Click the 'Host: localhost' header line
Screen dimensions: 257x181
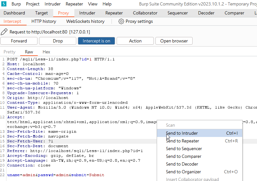[26, 64]
